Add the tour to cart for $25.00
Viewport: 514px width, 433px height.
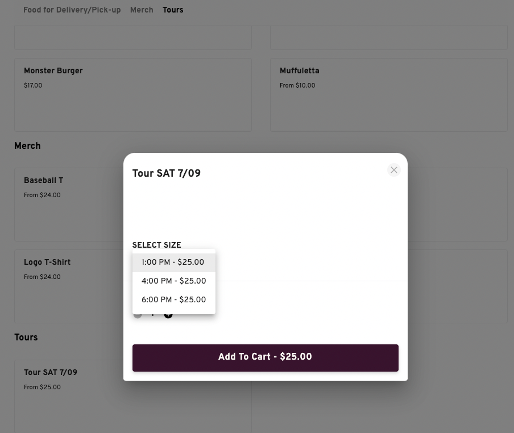[x=265, y=357]
